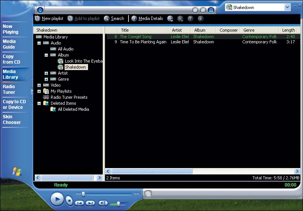
Task: Sort by the Artist column header
Action: pyautogui.click(x=180, y=30)
